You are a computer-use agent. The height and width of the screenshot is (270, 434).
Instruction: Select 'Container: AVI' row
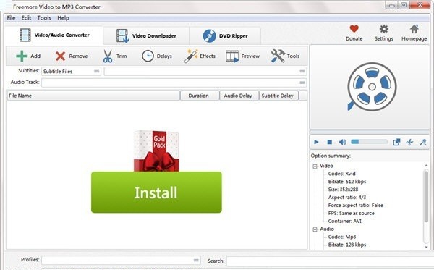point(344,221)
